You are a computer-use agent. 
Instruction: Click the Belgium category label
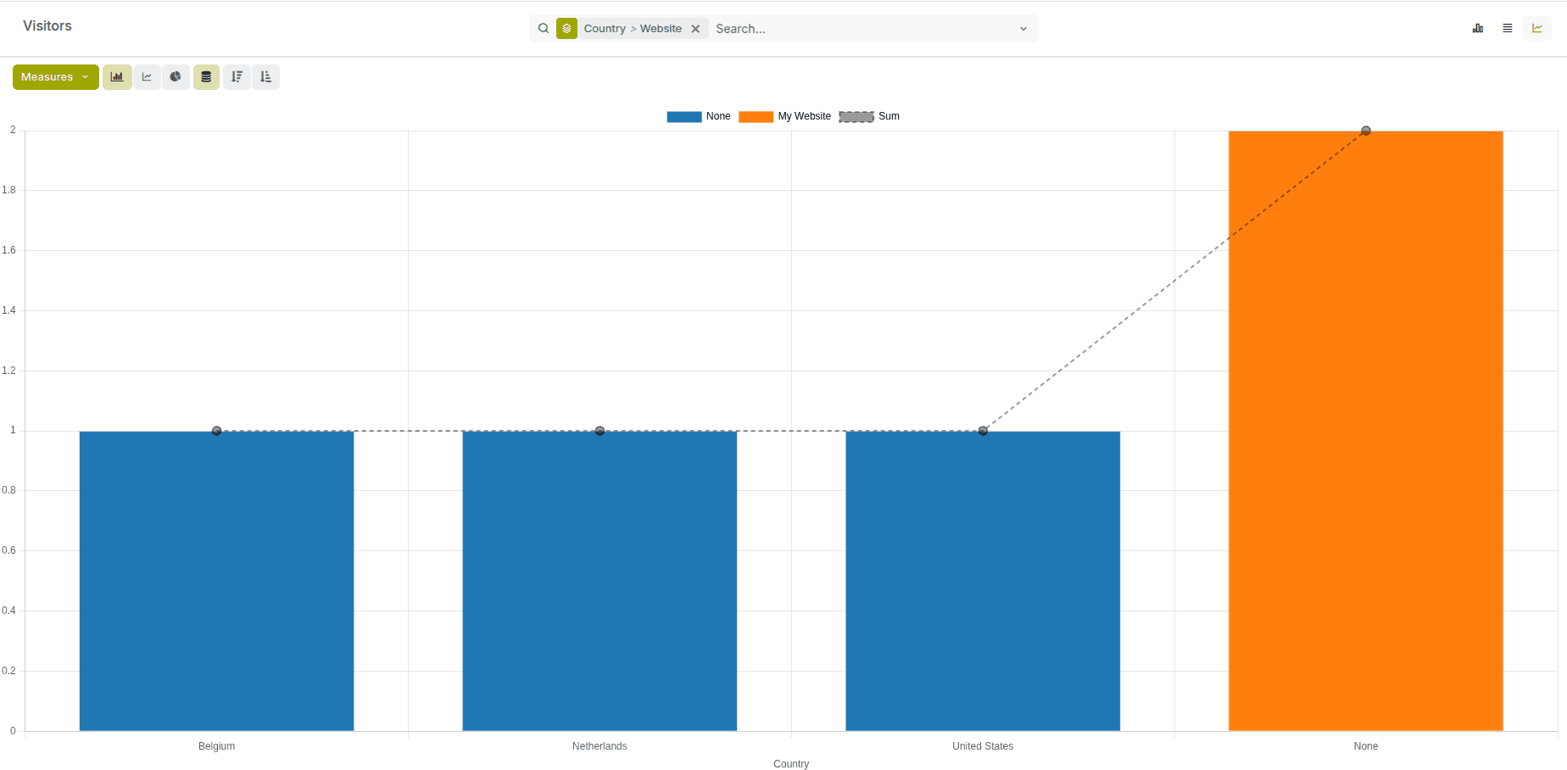pos(216,746)
